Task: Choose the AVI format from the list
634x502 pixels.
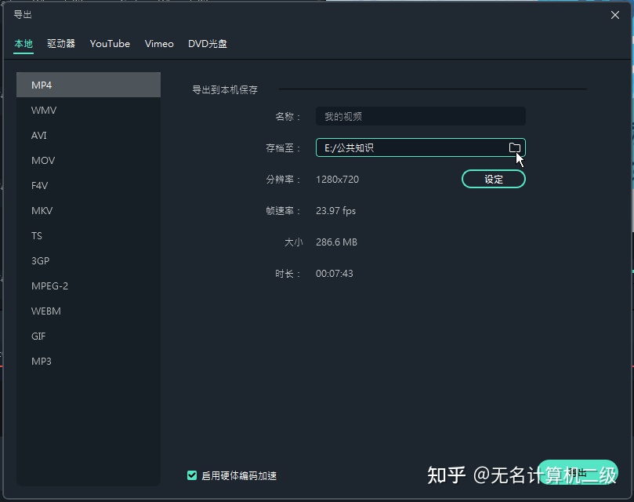Action: pos(42,135)
